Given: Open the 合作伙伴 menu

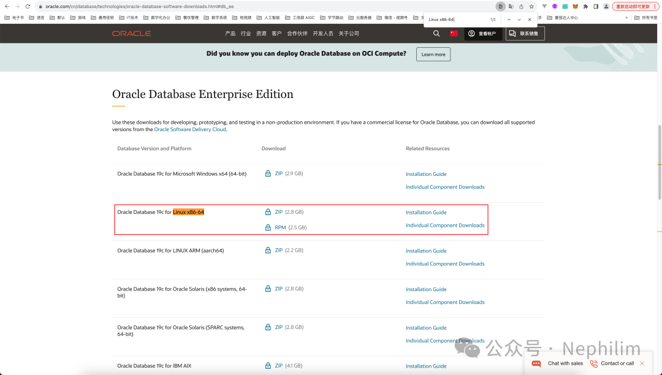Looking at the screenshot, I should coord(297,33).
